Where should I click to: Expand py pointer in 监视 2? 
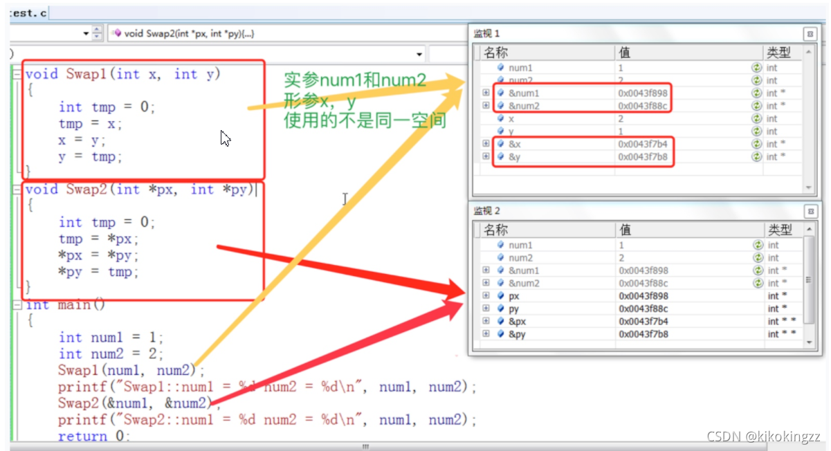(x=486, y=309)
